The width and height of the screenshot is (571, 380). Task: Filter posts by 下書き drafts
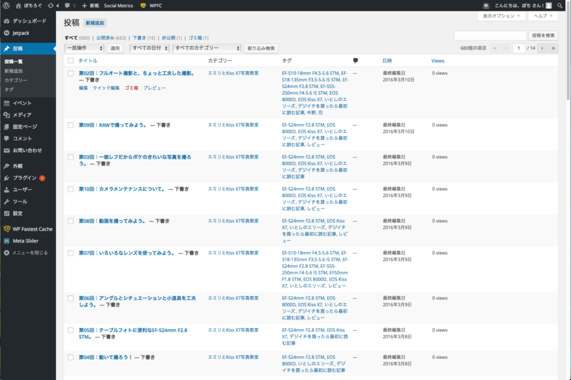point(139,38)
